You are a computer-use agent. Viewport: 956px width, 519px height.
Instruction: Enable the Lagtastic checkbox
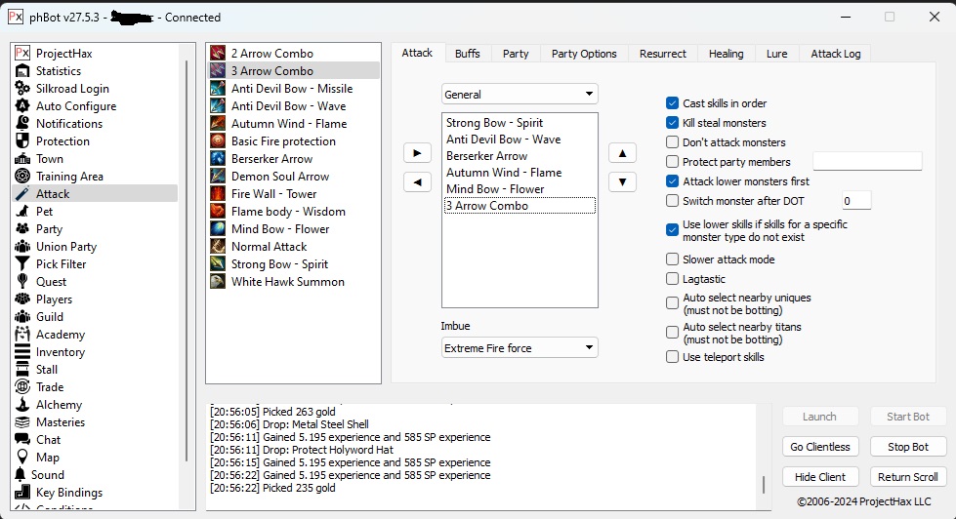tap(673, 279)
